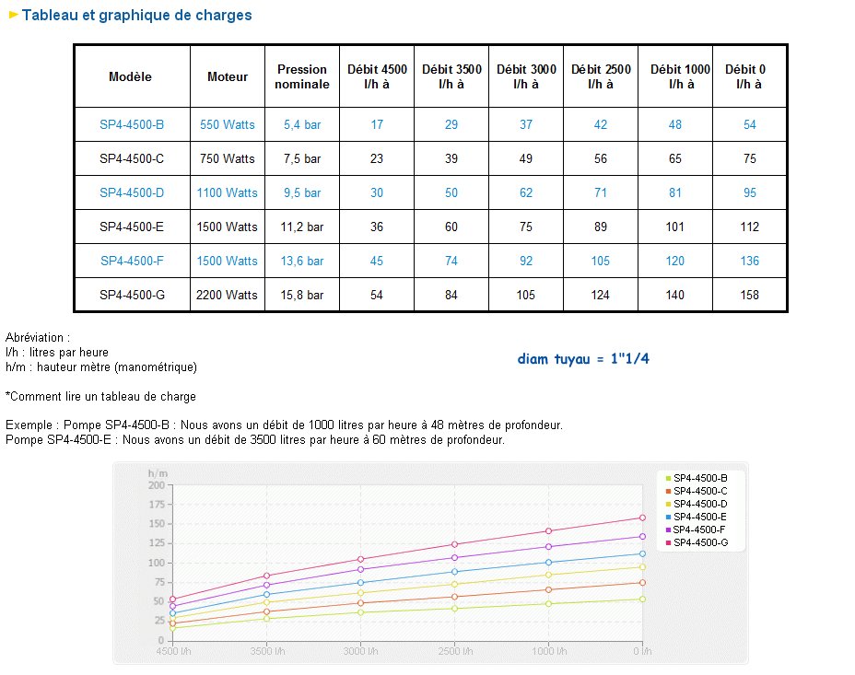The height and width of the screenshot is (675, 855).
Task: Click the SP4-4500-F purple legend swatch
Action: click(x=668, y=530)
